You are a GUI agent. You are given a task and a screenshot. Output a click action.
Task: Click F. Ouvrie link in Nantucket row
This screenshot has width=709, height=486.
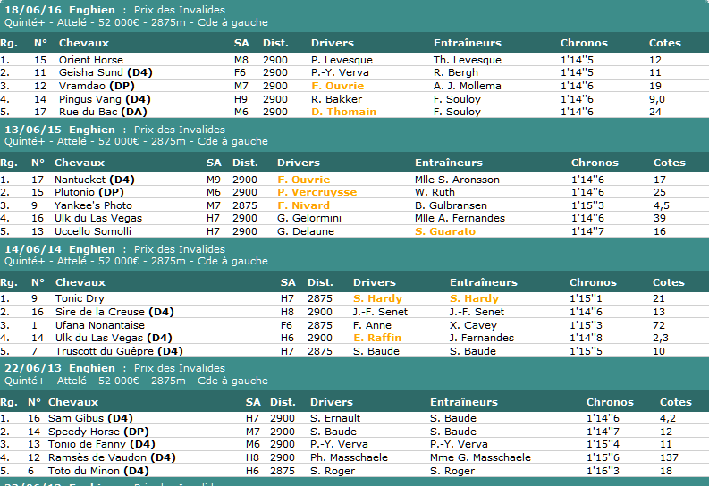(x=303, y=180)
